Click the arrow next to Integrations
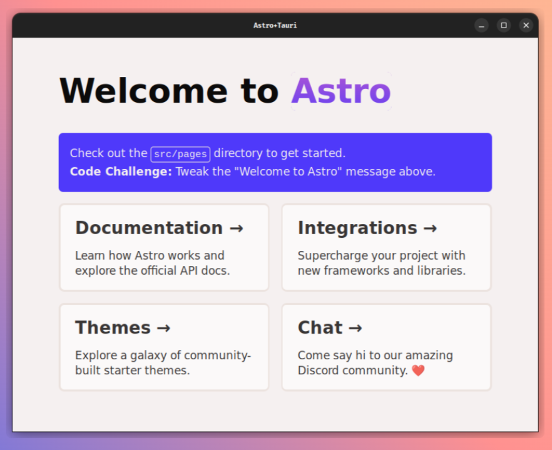Image resolution: width=552 pixels, height=450 pixels. (x=430, y=228)
